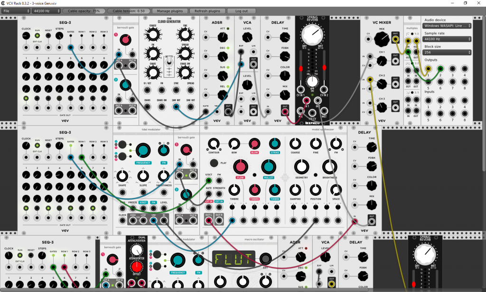The image size is (486, 292).
Task: Toggle RUN on the middle-row SEQ-3
Action: tap(37, 146)
